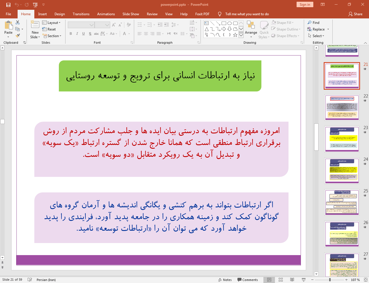Click the New Slide icon
Image resolution: width=369 pixels, height=283 pixels.
point(35,25)
